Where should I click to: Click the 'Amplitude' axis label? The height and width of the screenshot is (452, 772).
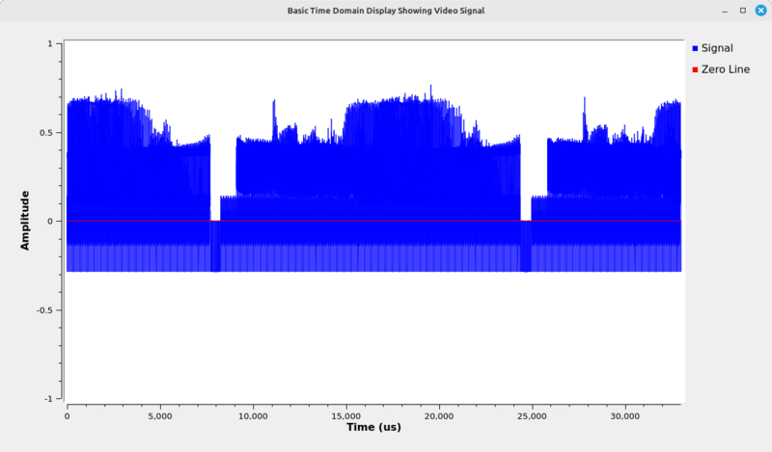(x=25, y=221)
